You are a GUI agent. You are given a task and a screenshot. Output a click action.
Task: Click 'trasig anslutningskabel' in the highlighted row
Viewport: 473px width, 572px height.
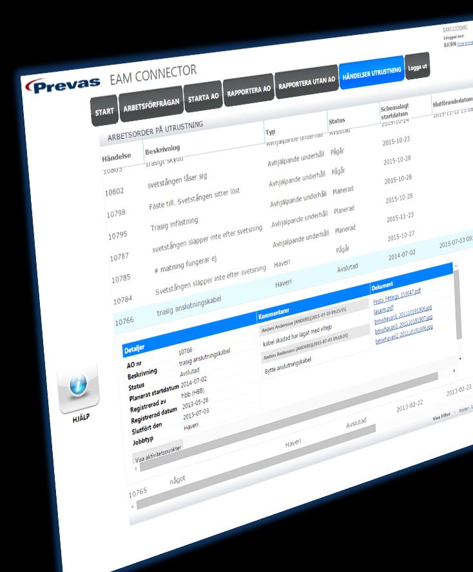click(x=189, y=306)
